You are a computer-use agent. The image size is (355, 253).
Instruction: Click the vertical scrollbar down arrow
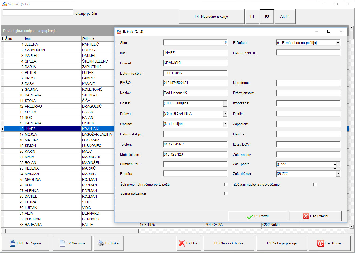point(352,227)
